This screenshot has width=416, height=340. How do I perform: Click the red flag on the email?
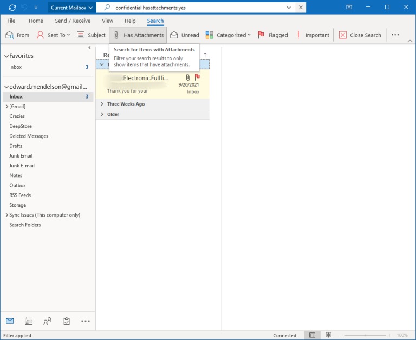[197, 77]
